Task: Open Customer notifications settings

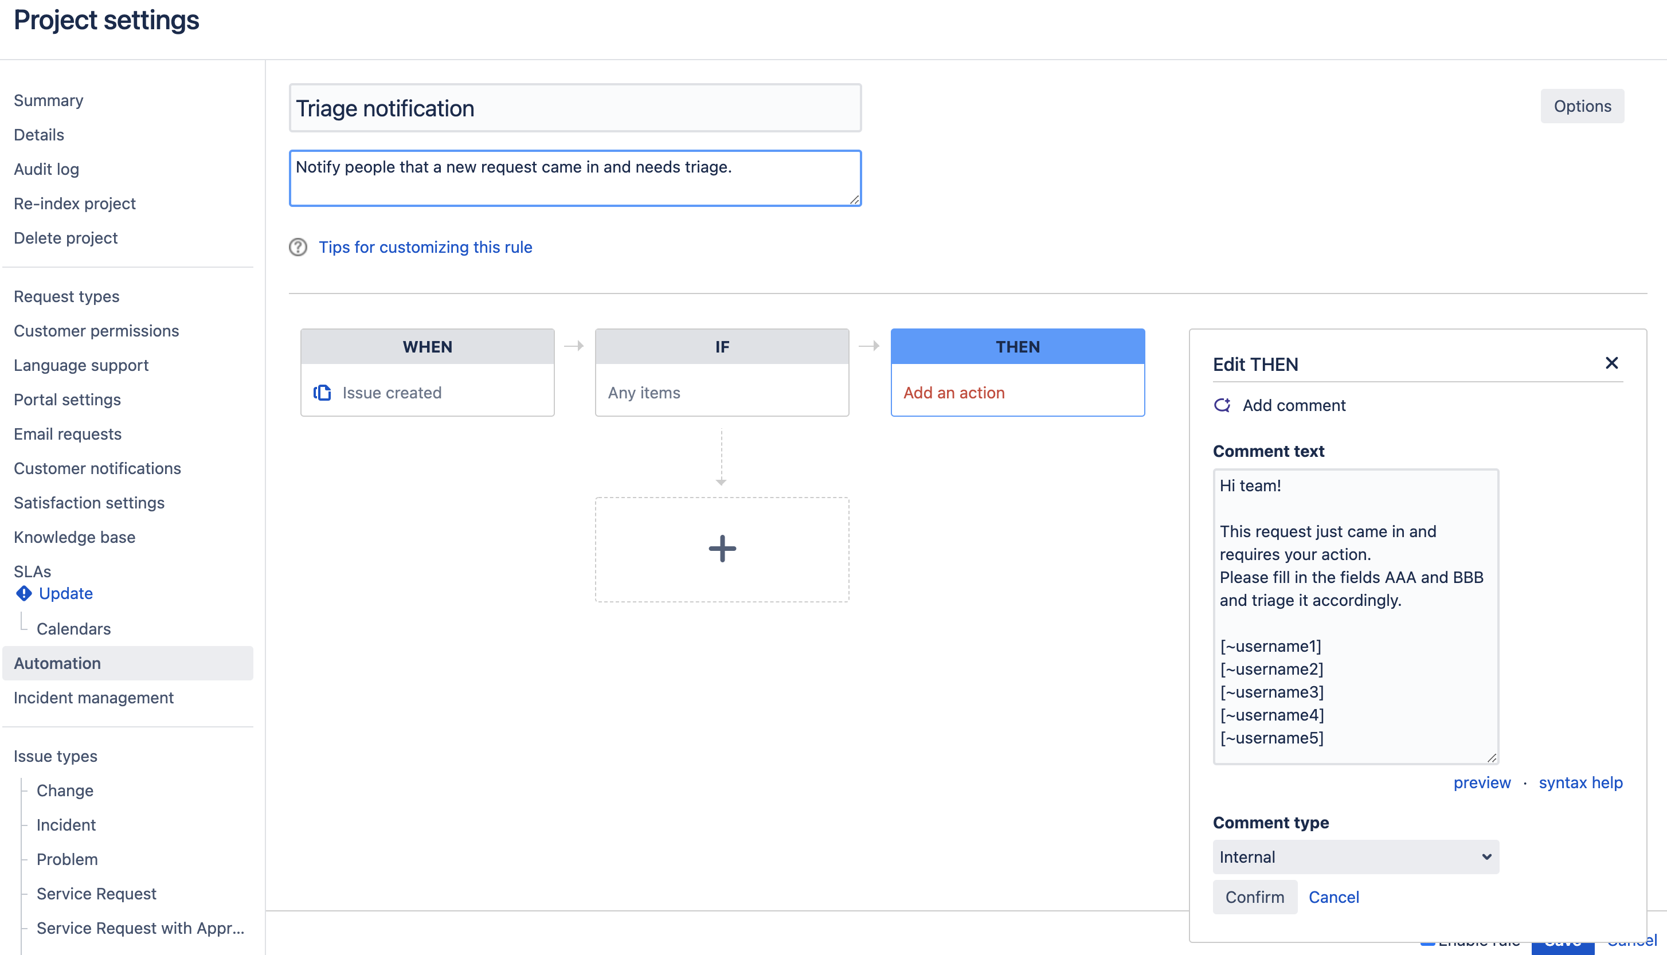Action: (97, 468)
